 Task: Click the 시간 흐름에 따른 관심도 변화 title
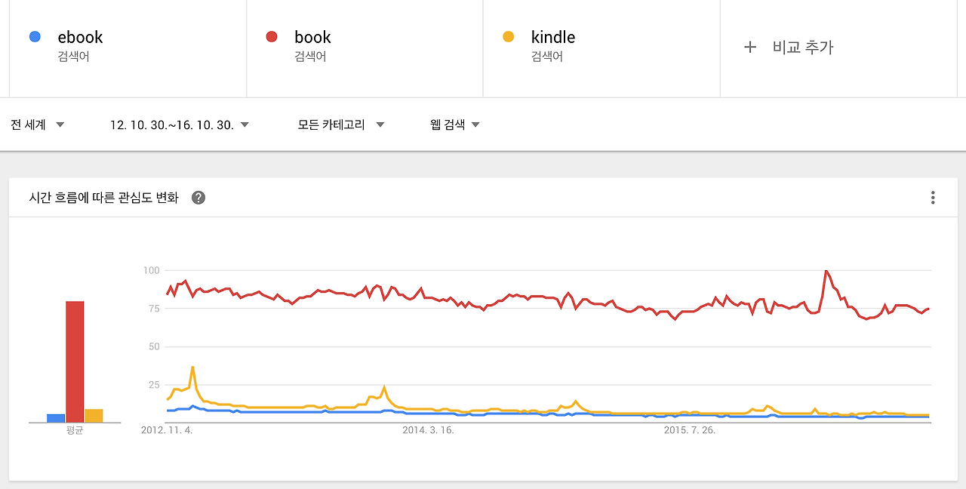tap(104, 198)
